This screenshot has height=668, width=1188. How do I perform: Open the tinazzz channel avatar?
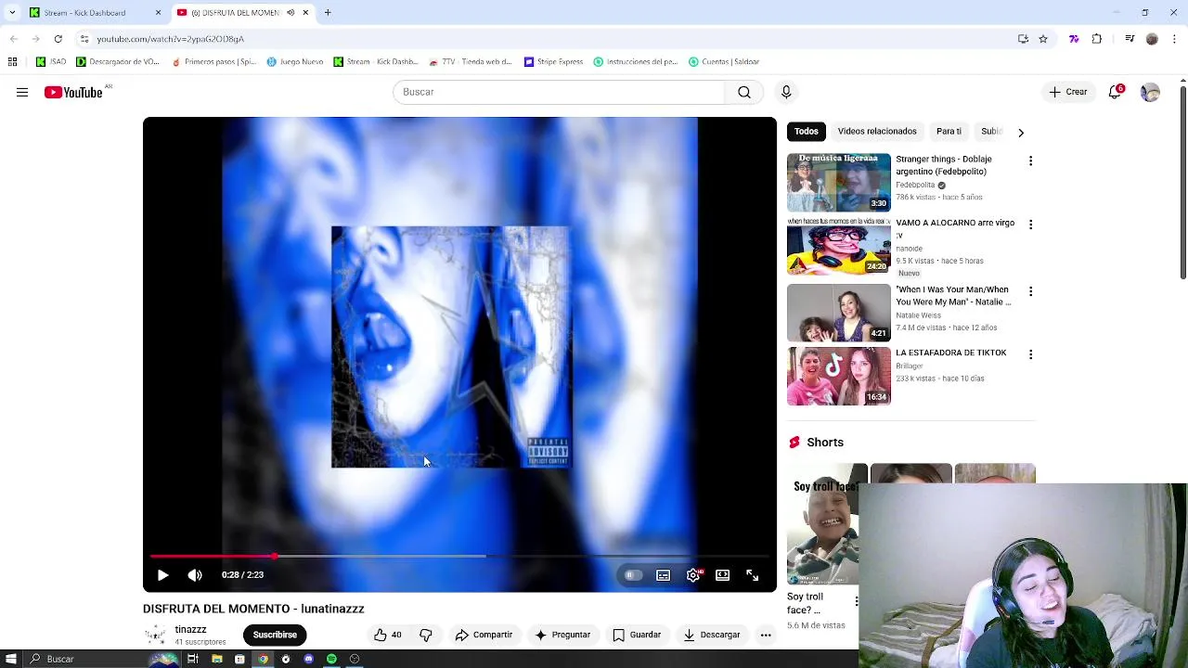coord(155,635)
